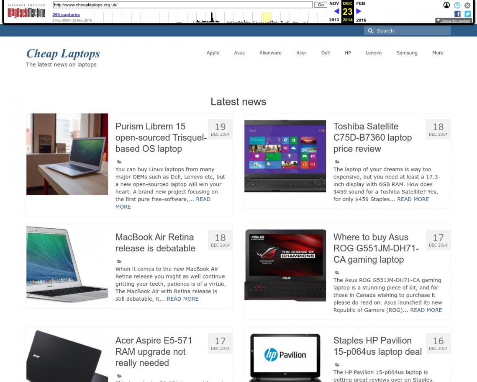This screenshot has width=477, height=382.
Task: Click the Wayback URL address field
Action: click(182, 5)
